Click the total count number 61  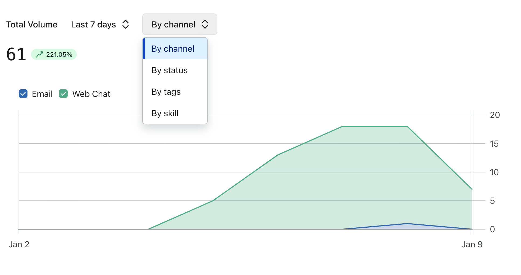(16, 54)
